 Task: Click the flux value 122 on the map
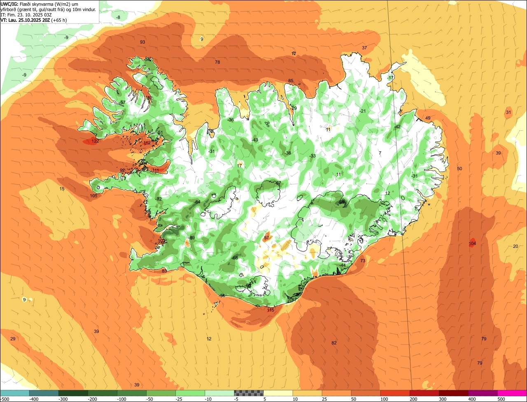tap(95, 141)
